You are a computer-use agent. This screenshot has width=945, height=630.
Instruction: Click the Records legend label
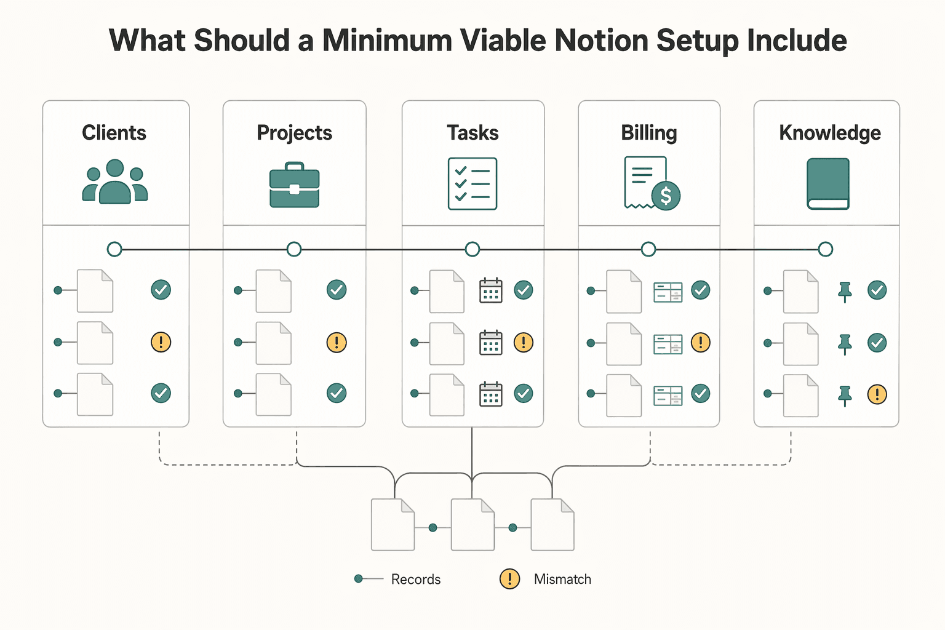click(x=416, y=580)
